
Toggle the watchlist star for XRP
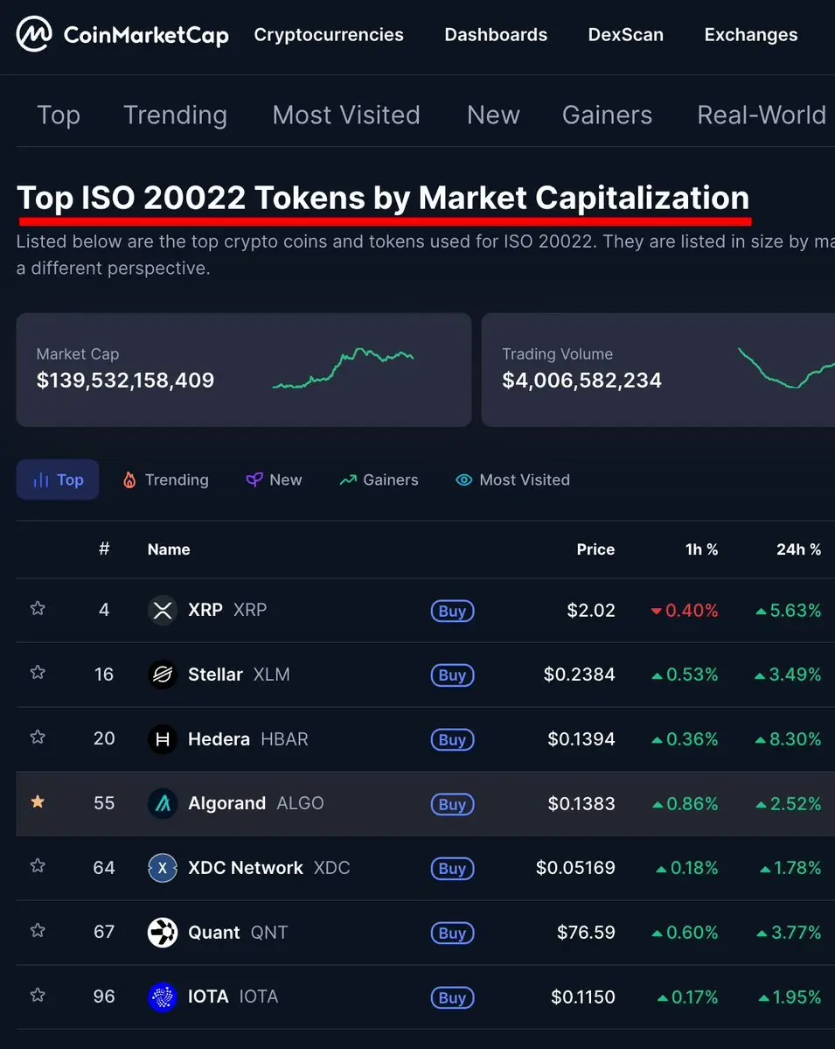coord(38,608)
